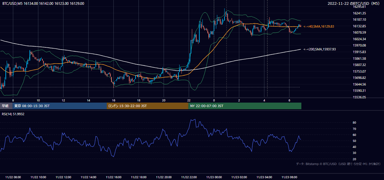The image size is (384, 180).
Task: Click the RSI(14) 51.9932 indicator label
Action: coord(13,114)
